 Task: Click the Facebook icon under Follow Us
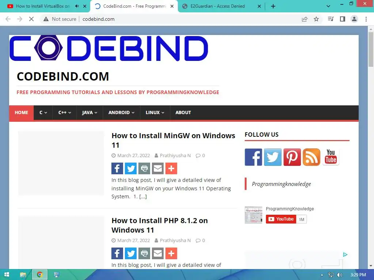click(253, 157)
